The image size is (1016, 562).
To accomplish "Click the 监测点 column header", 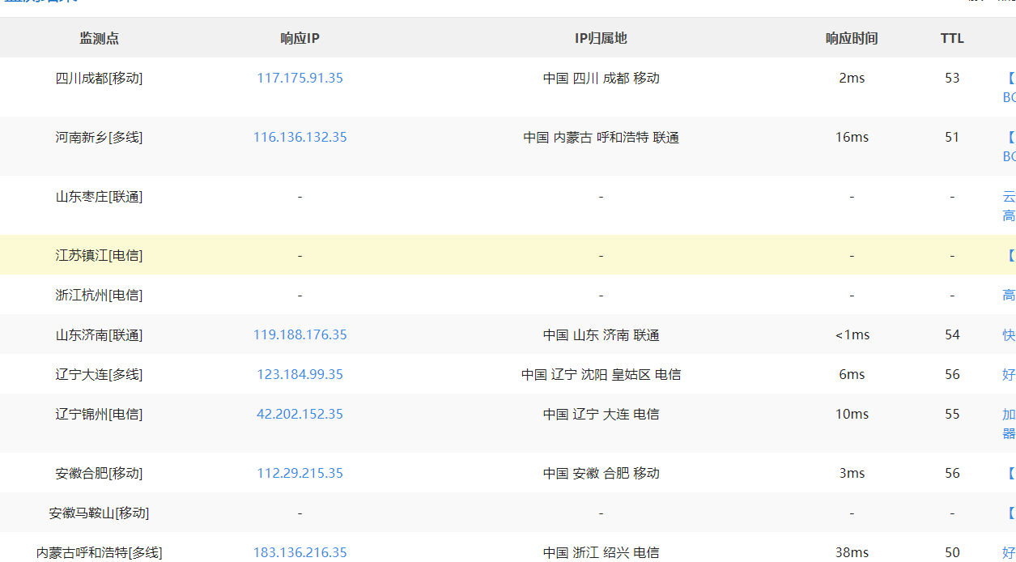I will [x=99, y=38].
